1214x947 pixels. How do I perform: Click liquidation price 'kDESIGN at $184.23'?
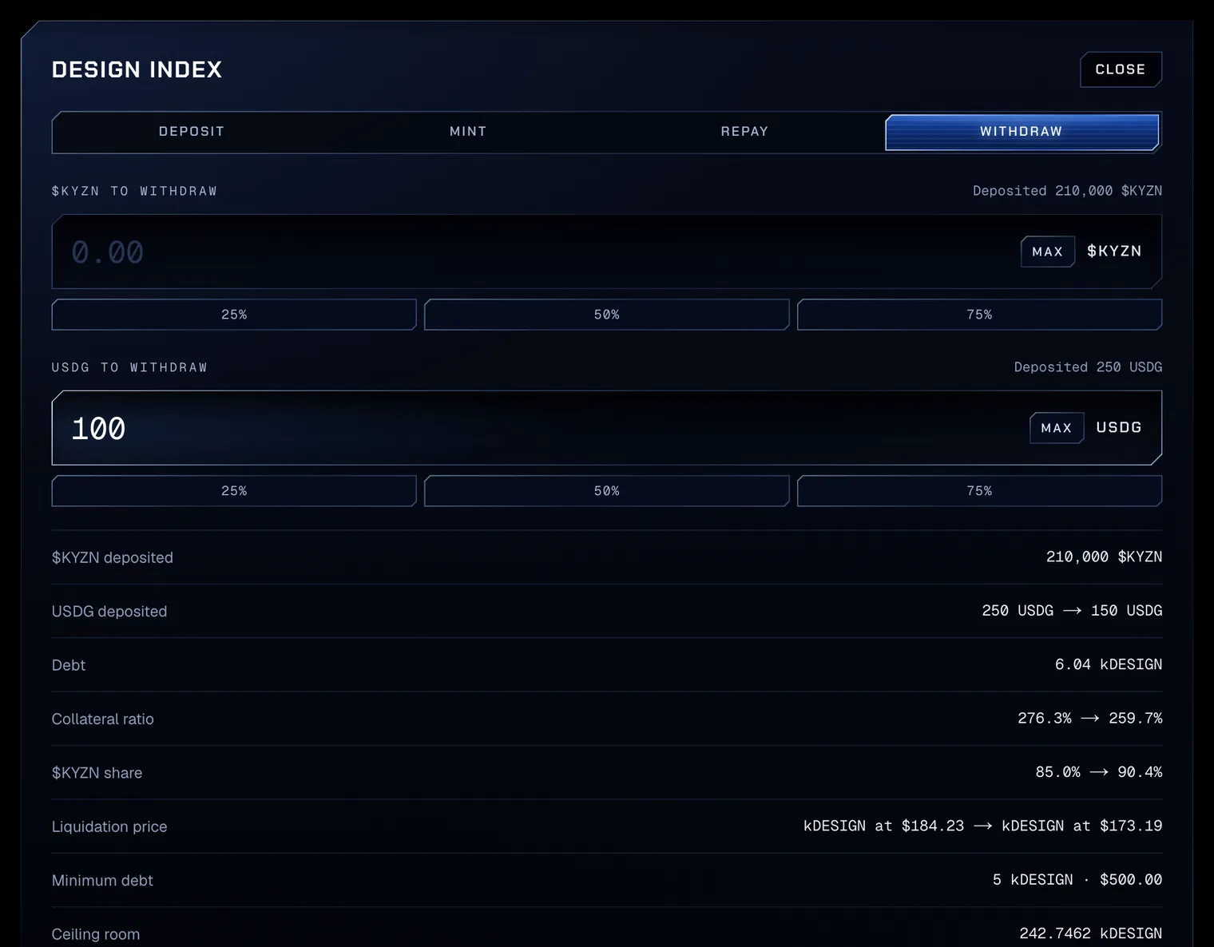pos(883,826)
